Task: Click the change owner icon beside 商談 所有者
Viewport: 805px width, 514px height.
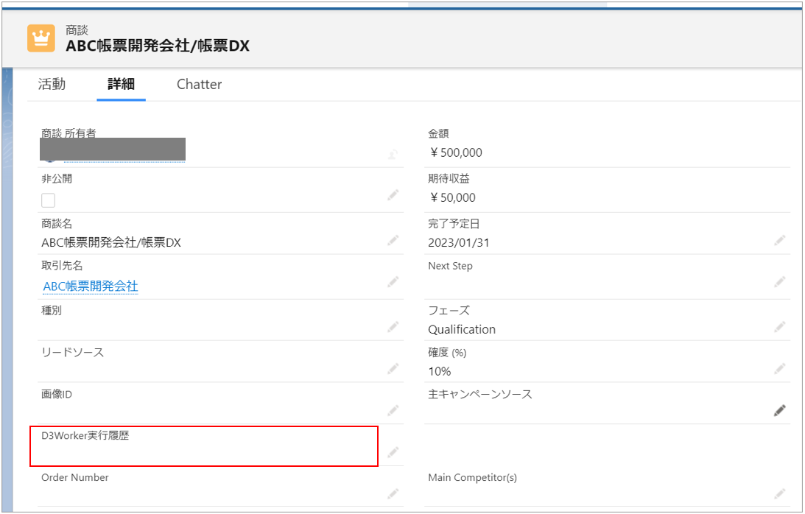Action: [x=393, y=154]
